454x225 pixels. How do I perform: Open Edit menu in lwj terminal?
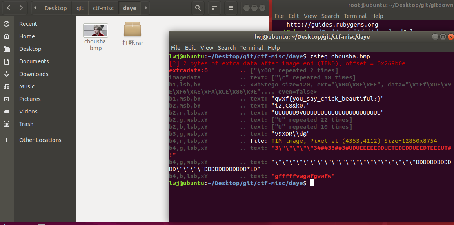click(x=190, y=48)
